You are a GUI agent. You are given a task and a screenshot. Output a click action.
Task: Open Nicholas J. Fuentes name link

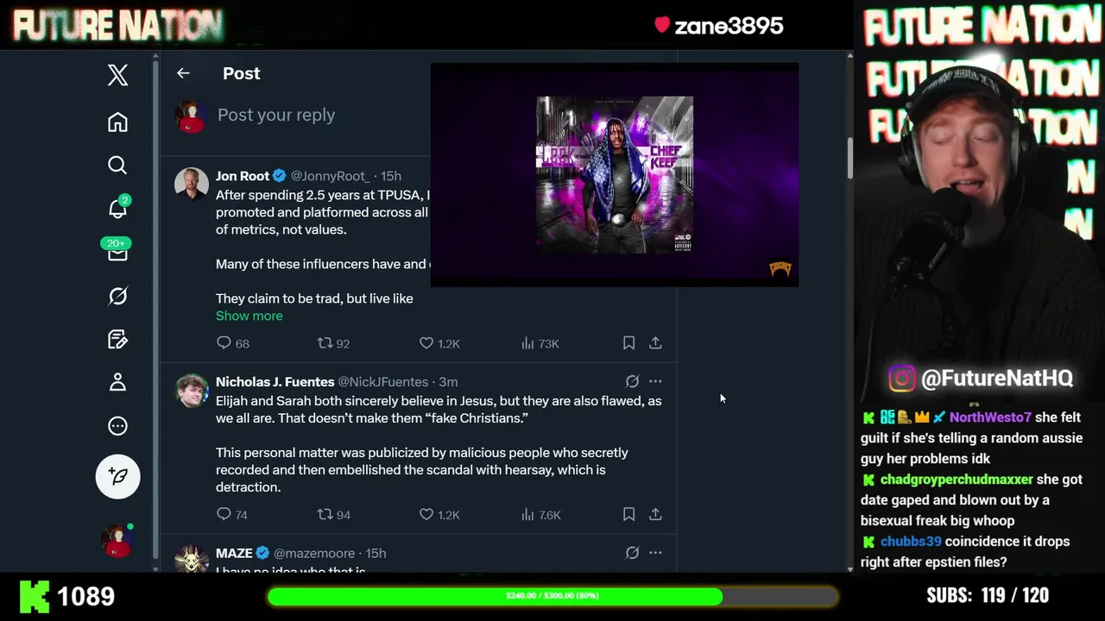pyautogui.click(x=275, y=382)
